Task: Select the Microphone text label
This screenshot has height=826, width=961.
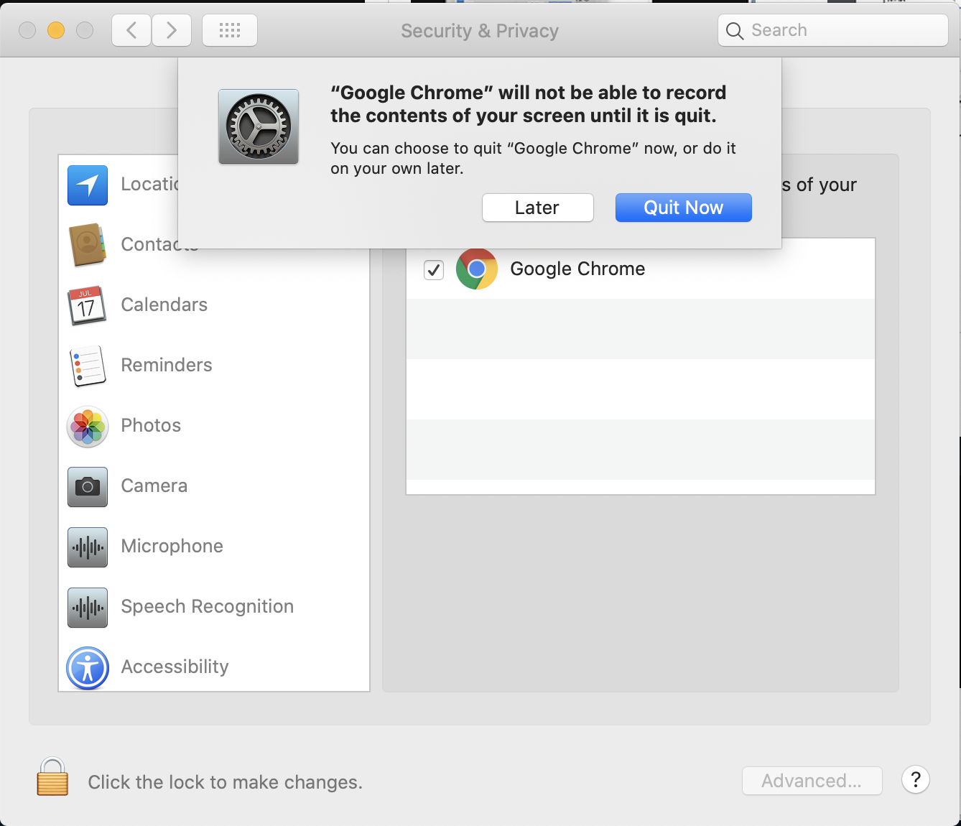Action: [172, 546]
